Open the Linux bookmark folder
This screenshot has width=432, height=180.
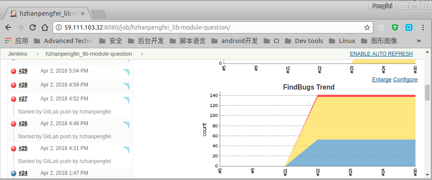coord(342,41)
